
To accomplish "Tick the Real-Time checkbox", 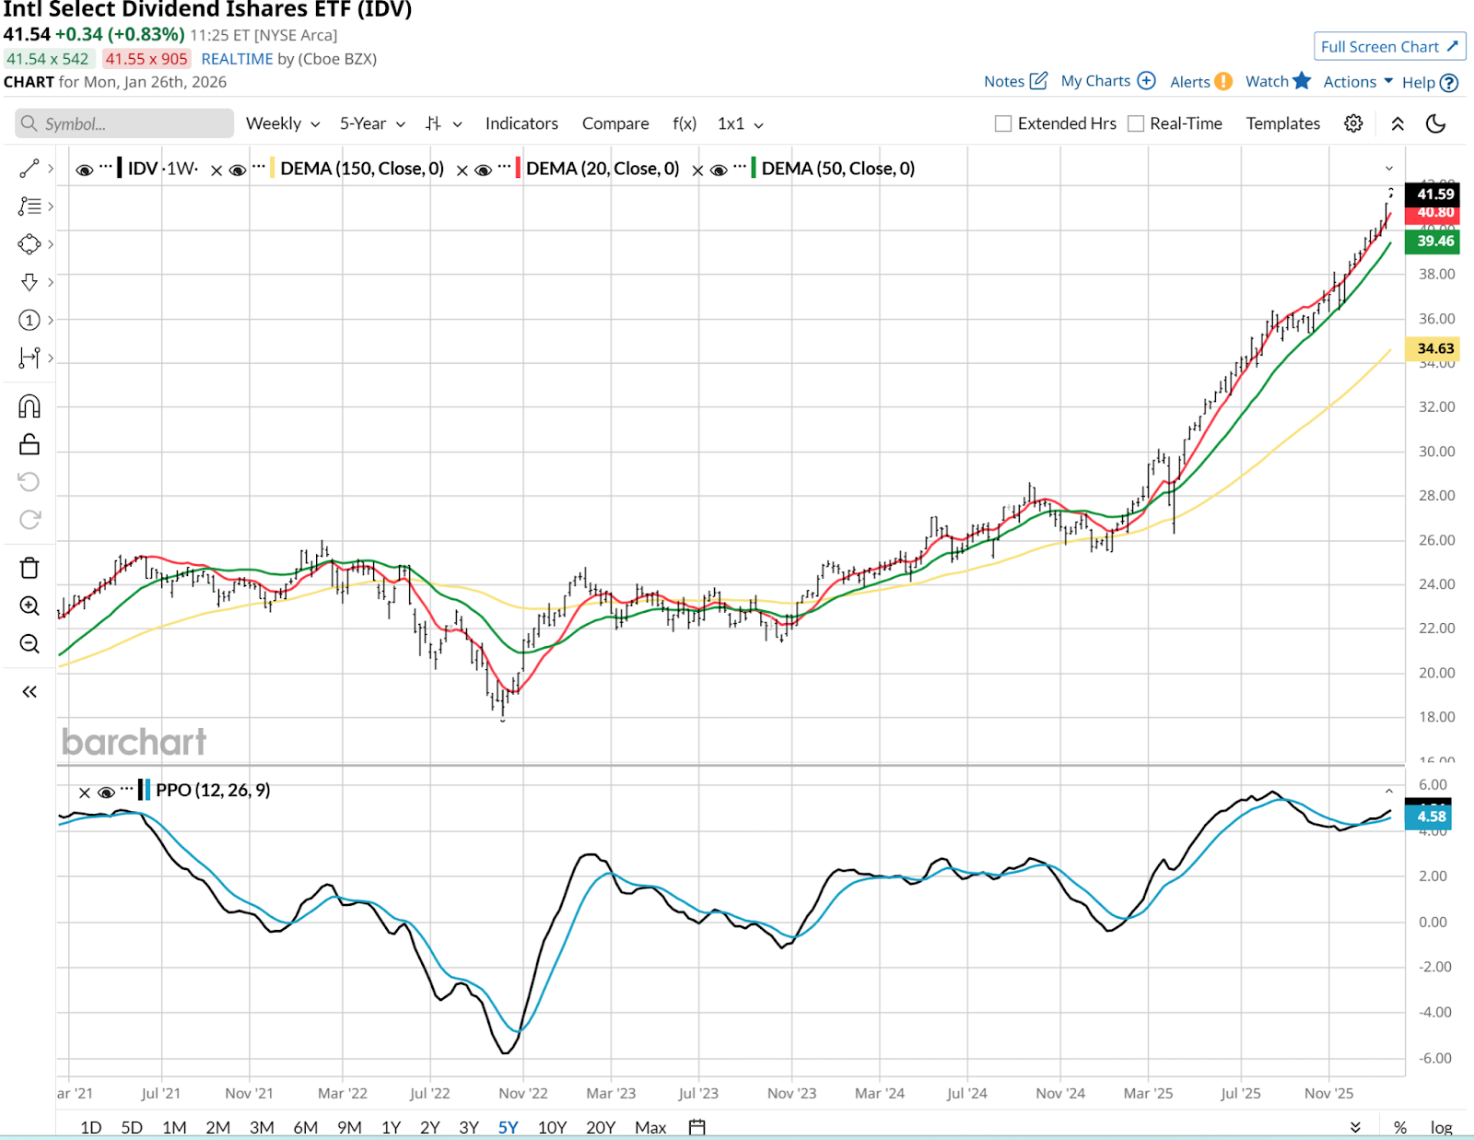I will tap(1136, 123).
